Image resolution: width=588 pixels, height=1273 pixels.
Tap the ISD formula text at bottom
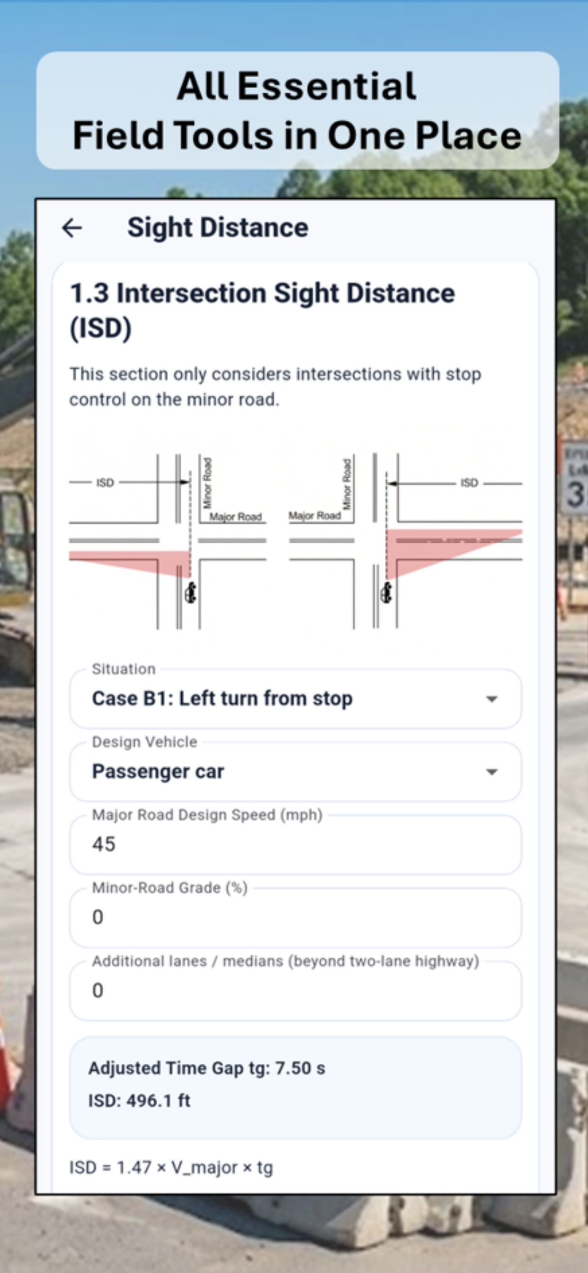point(171,1168)
